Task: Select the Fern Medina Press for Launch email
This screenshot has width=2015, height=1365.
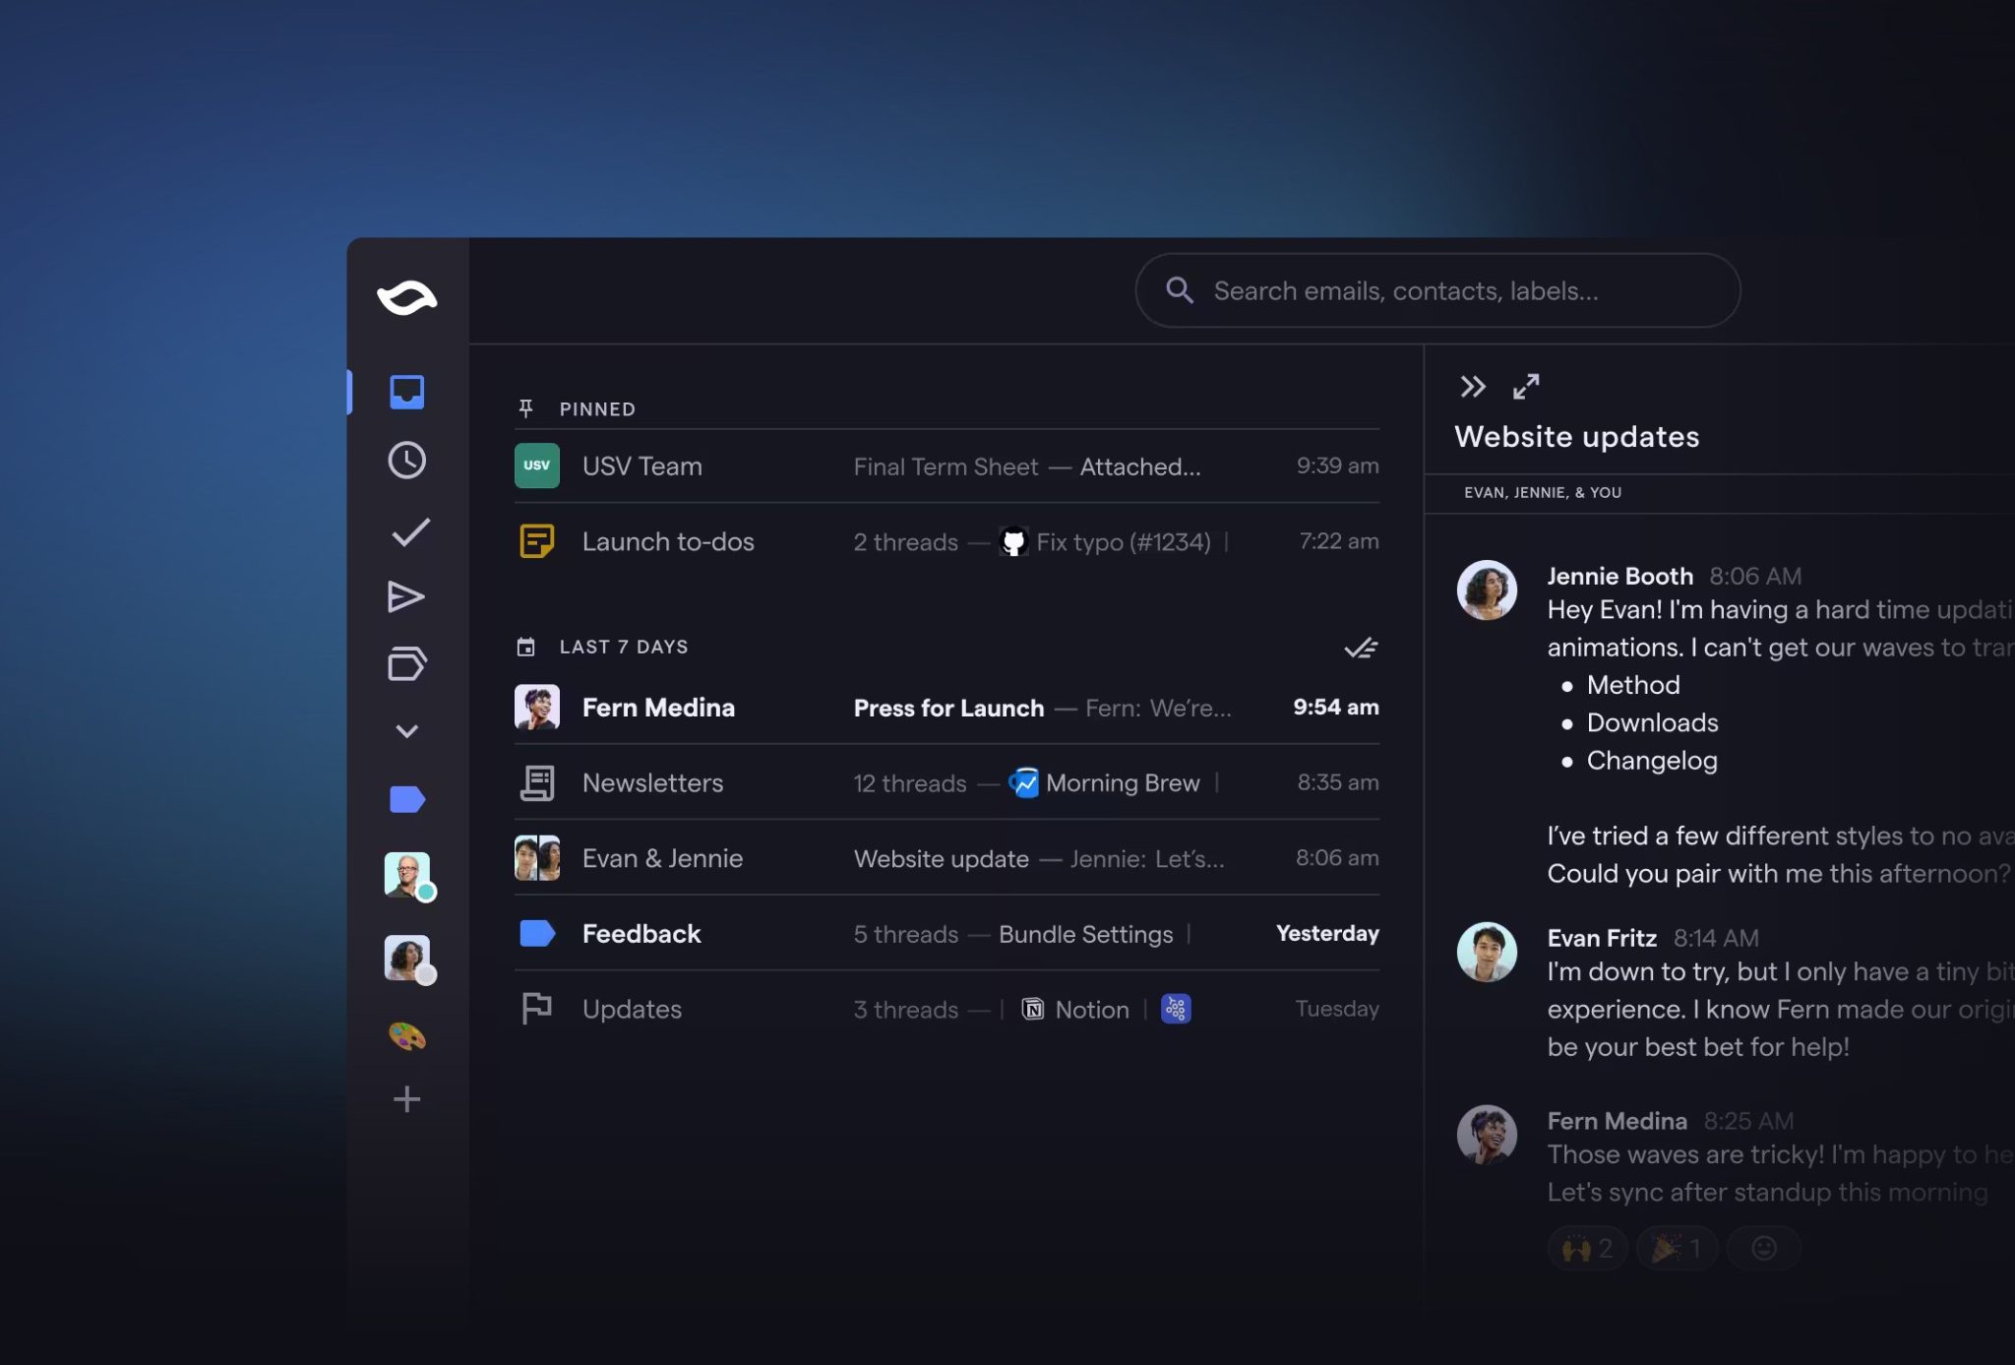Action: click(x=946, y=707)
